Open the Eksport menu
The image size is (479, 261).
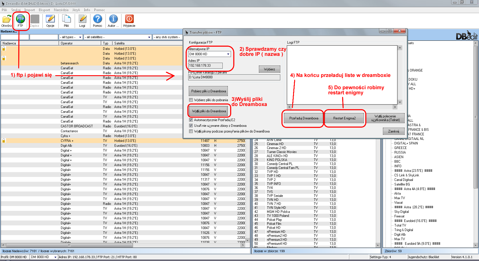click(x=44, y=10)
